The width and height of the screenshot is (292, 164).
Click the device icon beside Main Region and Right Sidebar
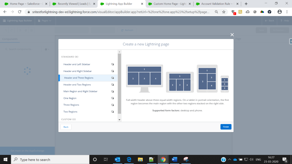113,91
